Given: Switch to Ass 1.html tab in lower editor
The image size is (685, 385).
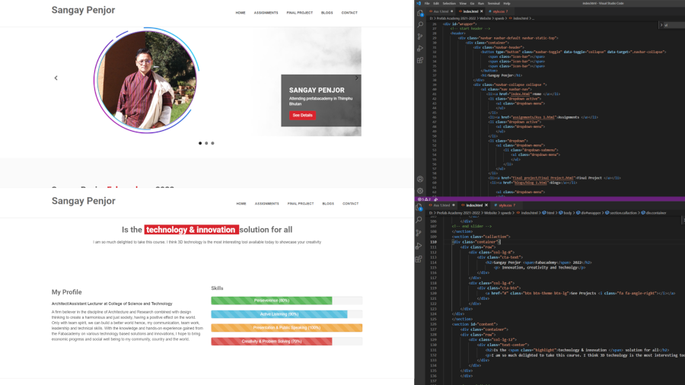Looking at the screenshot, I should 442,205.
